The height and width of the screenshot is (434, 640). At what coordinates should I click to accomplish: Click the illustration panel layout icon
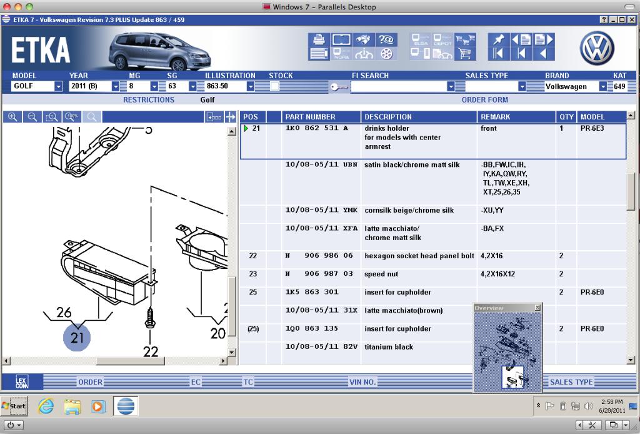coord(214,117)
